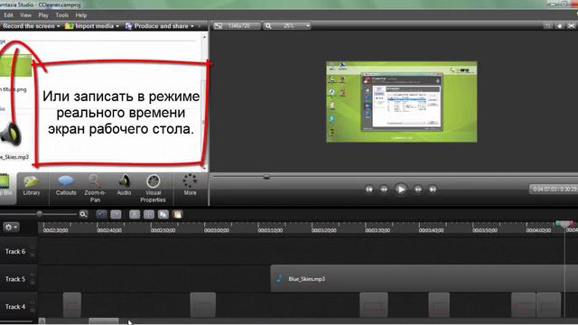The image size is (578, 325).
Task: Open the editing dimensions 1346x720 control
Action: [237, 26]
